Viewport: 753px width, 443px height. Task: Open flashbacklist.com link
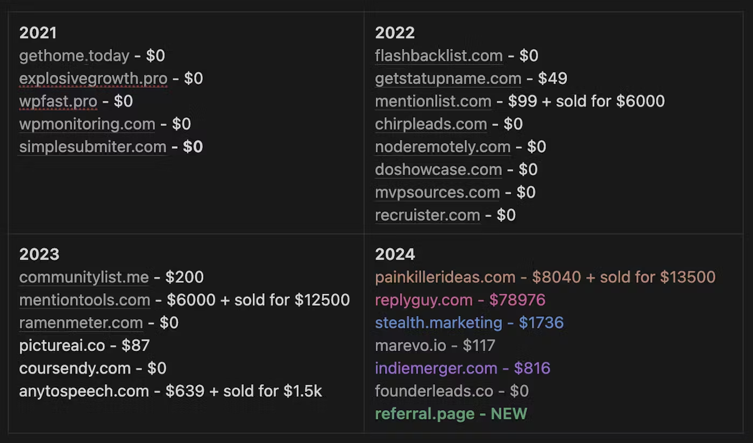[439, 56]
